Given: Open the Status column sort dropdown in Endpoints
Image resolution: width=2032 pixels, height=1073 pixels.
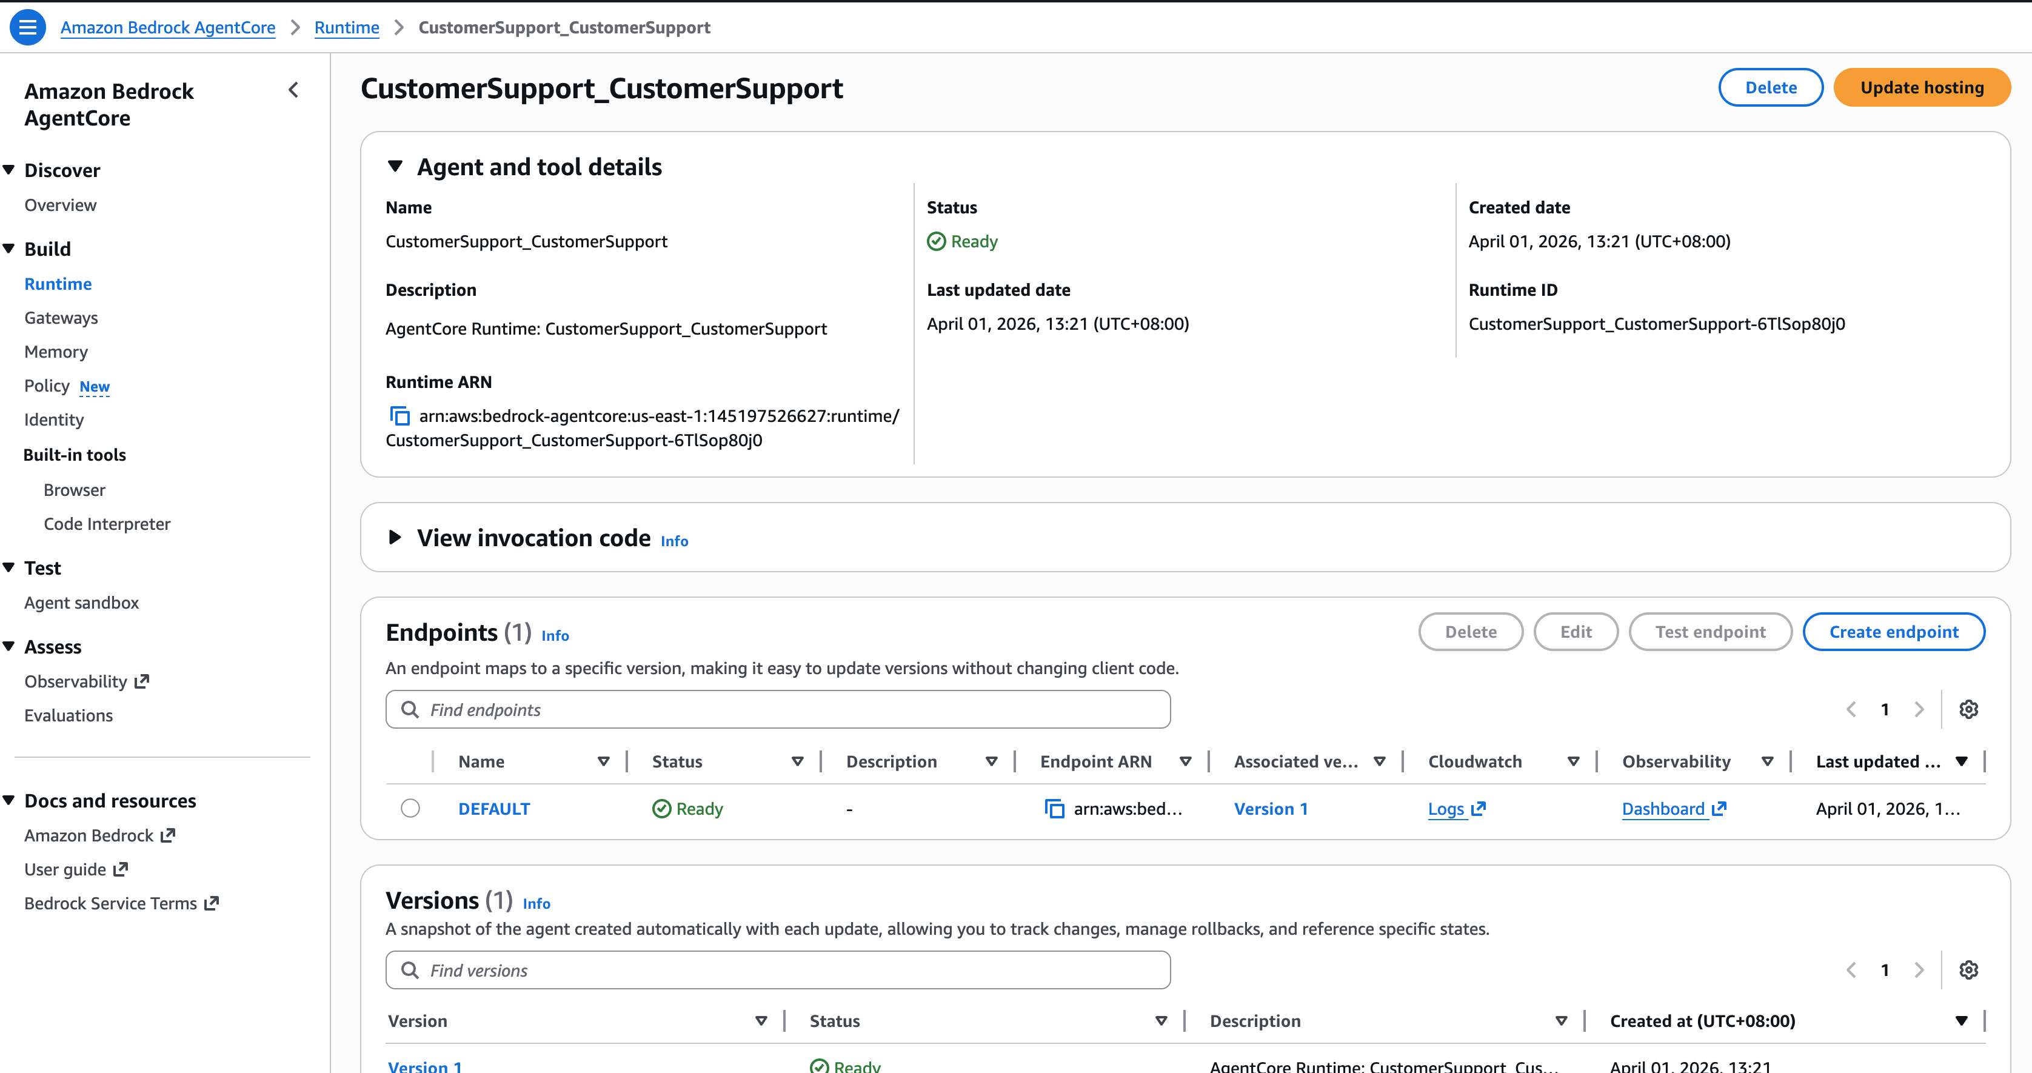Looking at the screenshot, I should tap(797, 761).
